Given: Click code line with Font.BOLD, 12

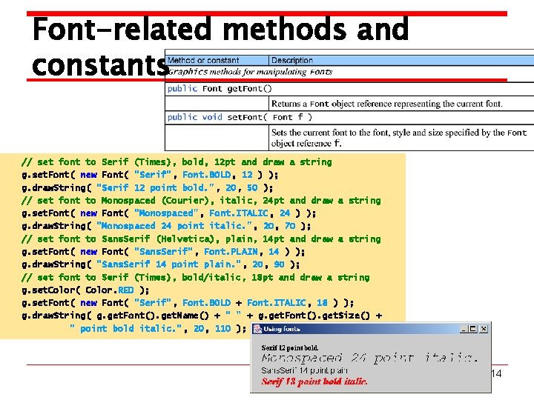Looking at the screenshot, I should 150,175.
